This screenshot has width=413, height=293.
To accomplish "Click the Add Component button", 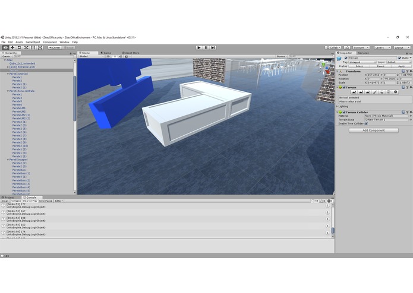I will pos(374,130).
